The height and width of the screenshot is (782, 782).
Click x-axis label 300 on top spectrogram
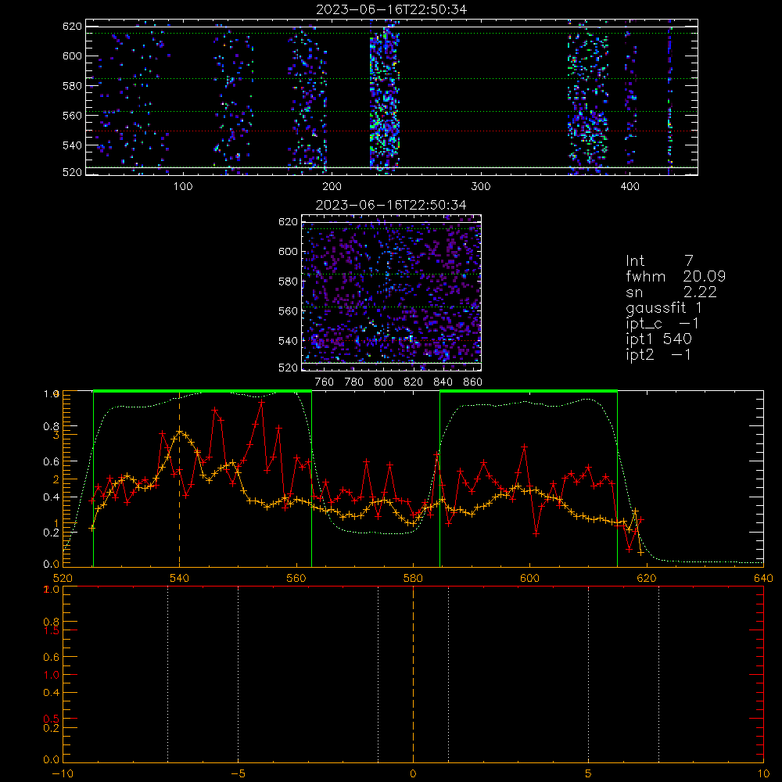(481, 187)
